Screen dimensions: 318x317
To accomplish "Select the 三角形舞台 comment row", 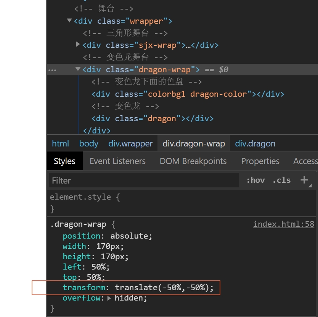I will click(x=125, y=33).
